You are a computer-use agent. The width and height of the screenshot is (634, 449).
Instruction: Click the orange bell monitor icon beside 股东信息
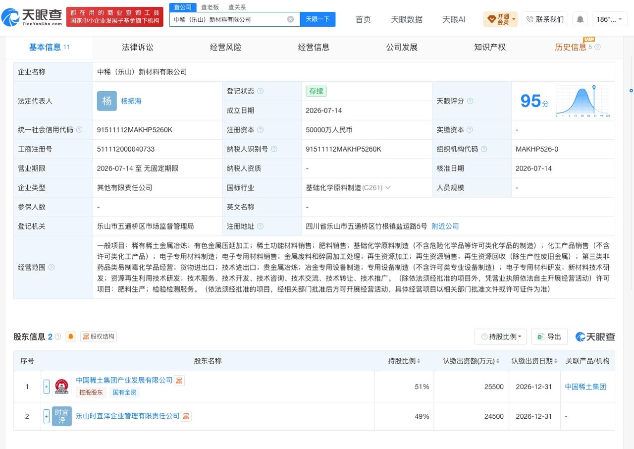point(71,337)
